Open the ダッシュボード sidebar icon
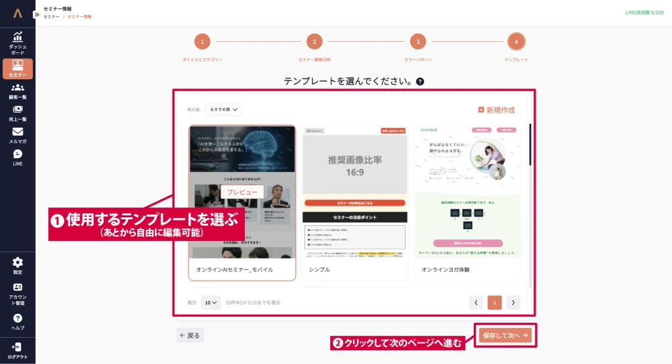This screenshot has width=672, height=364. [x=18, y=43]
